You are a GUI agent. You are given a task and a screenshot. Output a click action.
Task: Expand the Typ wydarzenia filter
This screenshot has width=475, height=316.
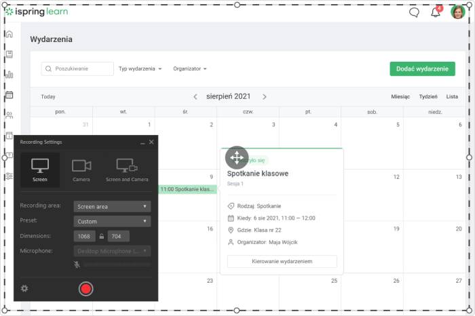tap(140, 68)
